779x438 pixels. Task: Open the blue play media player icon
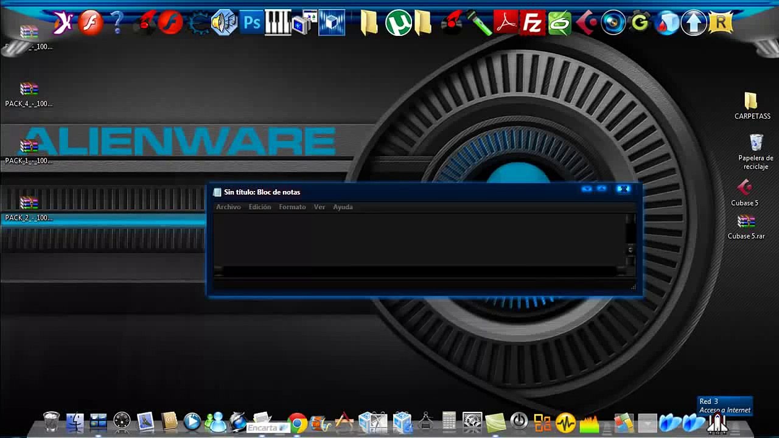tap(192, 422)
